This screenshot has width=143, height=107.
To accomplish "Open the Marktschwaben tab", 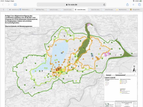I will click(122, 10).
